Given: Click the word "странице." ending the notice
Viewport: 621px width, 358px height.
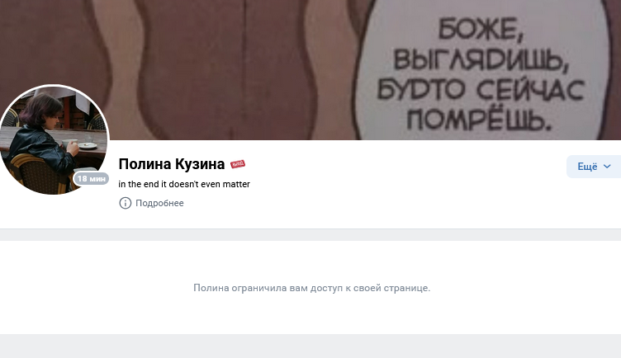Looking at the screenshot, I should click(410, 288).
